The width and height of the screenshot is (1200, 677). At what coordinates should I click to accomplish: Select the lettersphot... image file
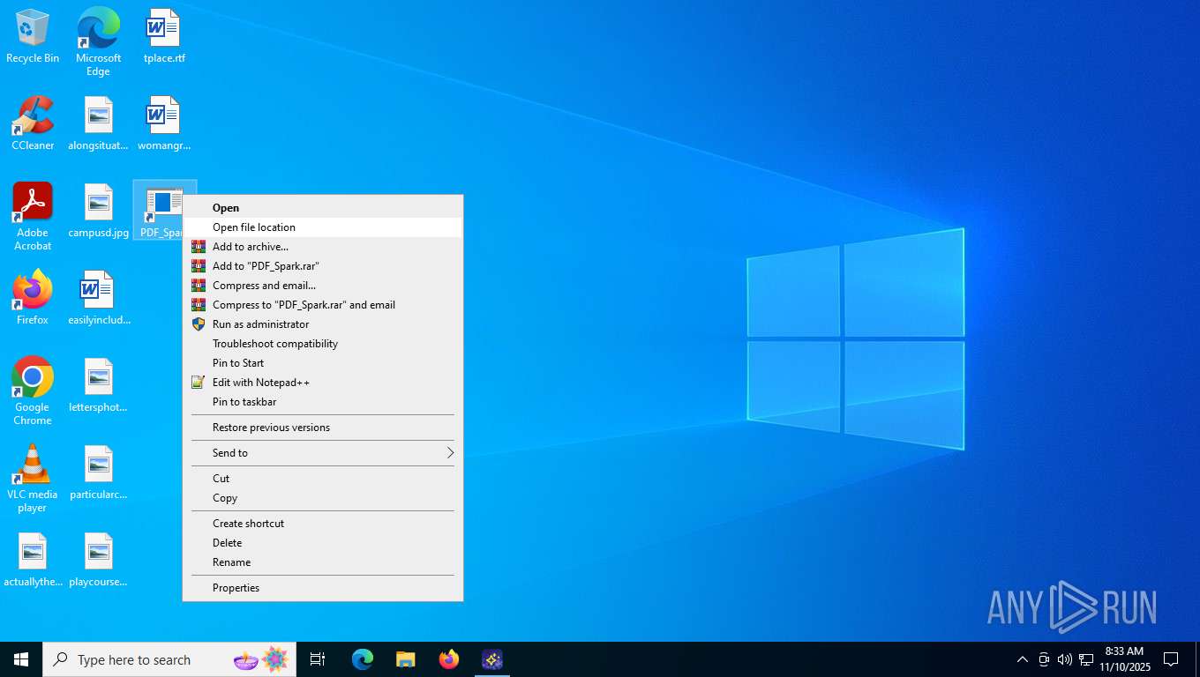(98, 386)
